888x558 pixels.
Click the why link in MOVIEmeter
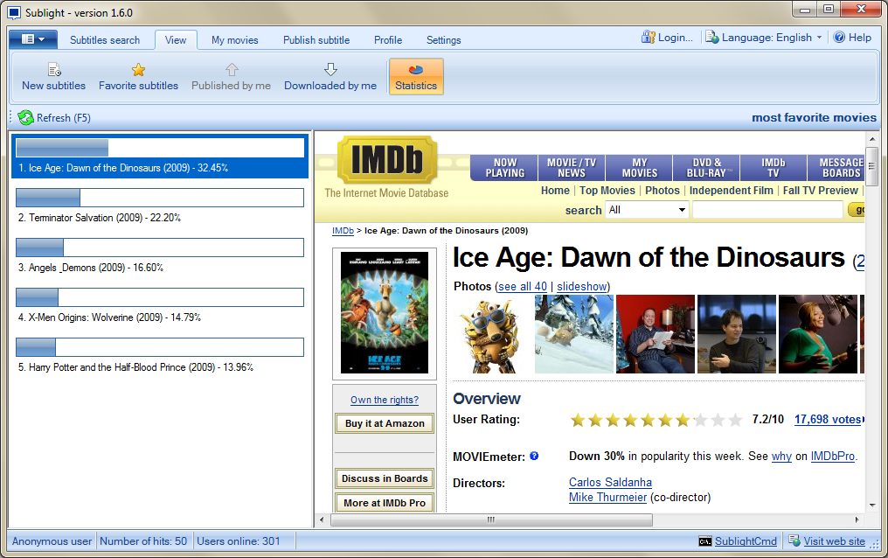[781, 457]
